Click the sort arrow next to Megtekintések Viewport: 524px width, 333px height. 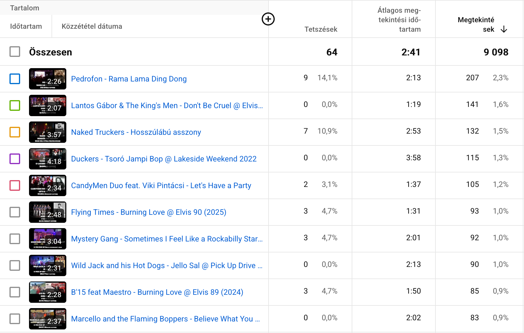504,29
